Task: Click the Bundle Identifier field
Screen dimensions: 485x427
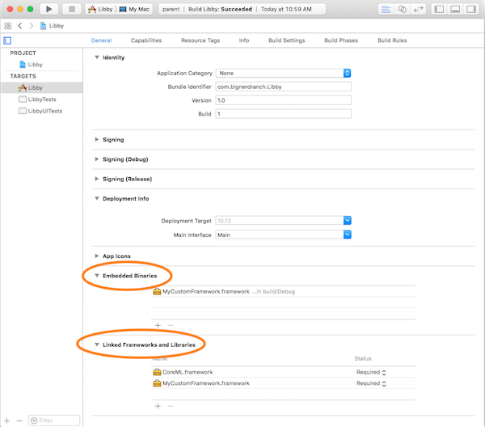Action: (x=284, y=87)
